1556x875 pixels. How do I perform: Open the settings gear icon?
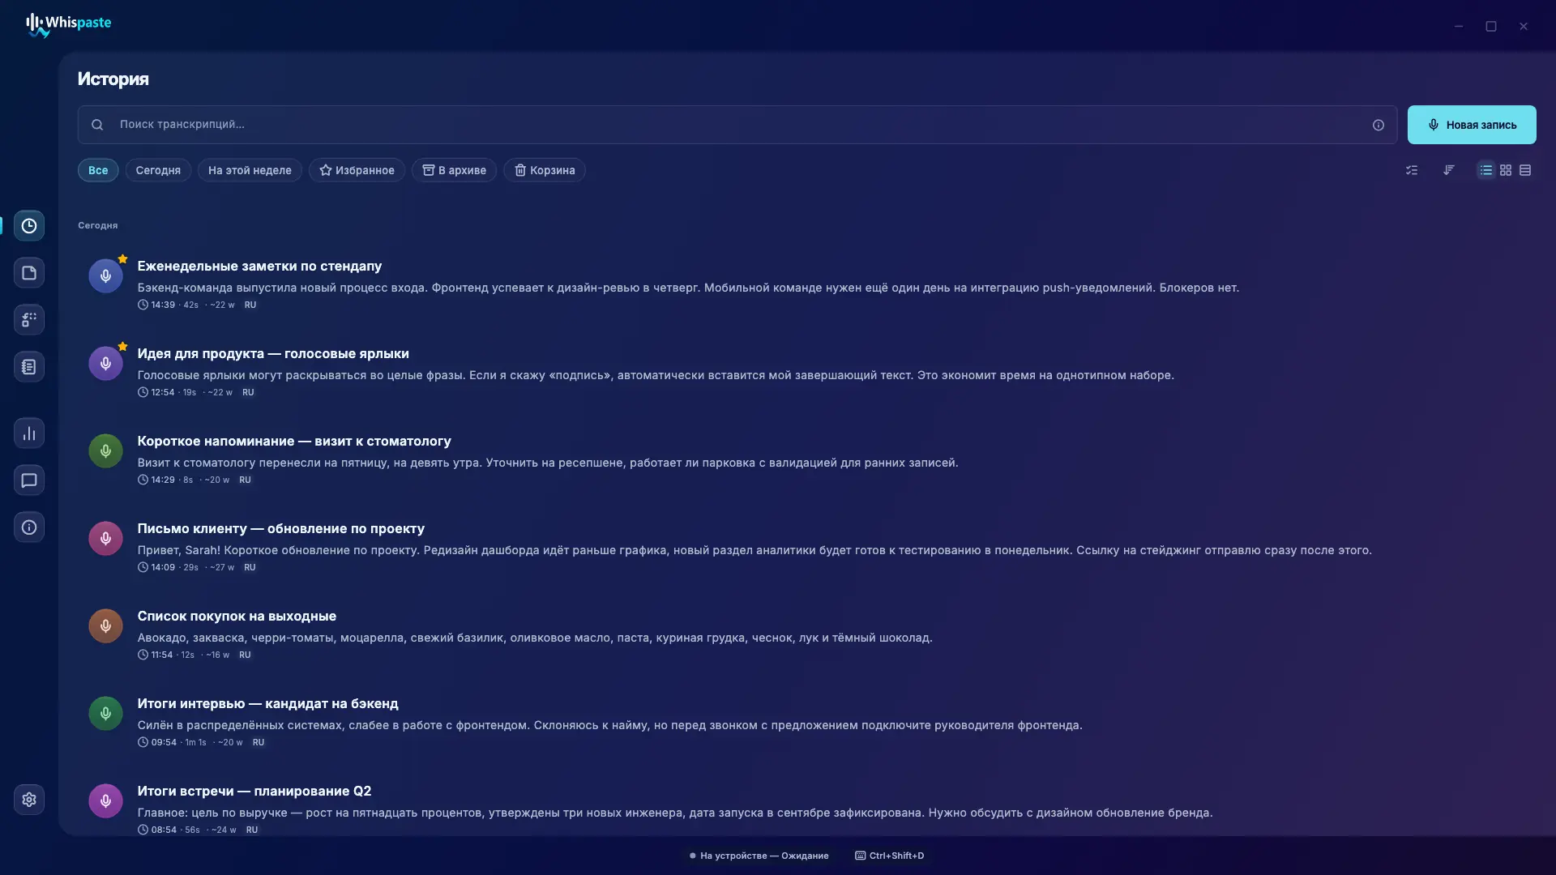pos(29,800)
